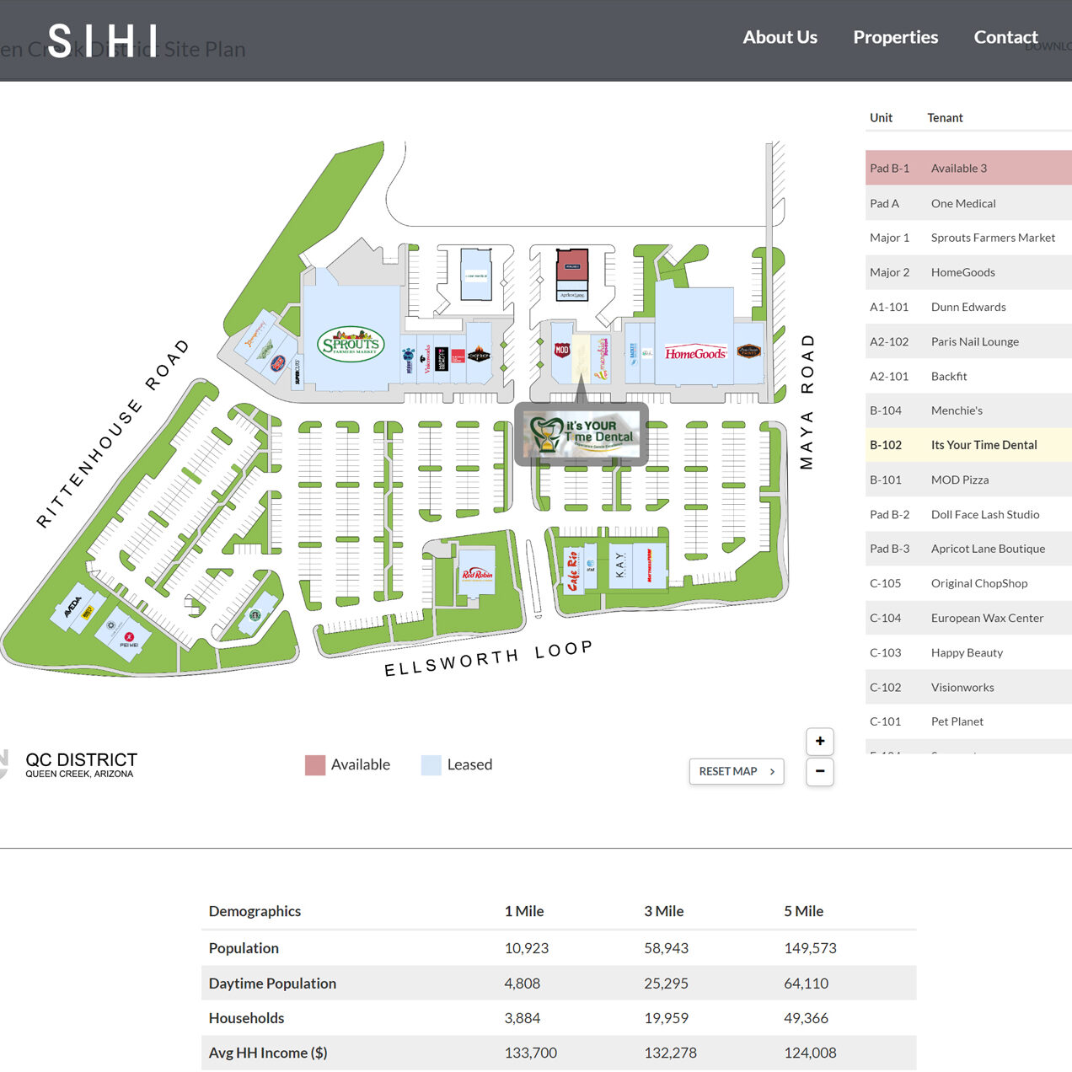This screenshot has width=1072, height=1072.
Task: Go to the Contact page
Action: pyautogui.click(x=1005, y=37)
